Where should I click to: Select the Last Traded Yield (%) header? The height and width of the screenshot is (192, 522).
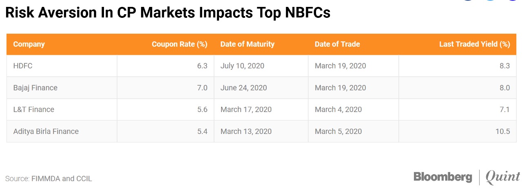474,44
